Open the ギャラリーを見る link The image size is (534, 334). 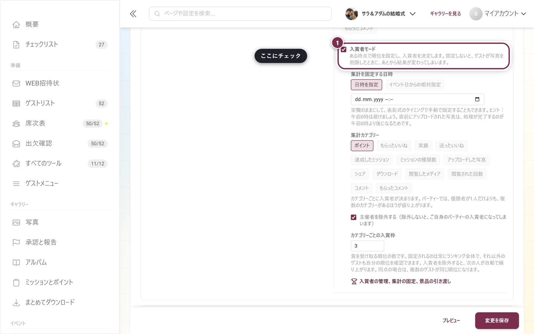point(445,14)
